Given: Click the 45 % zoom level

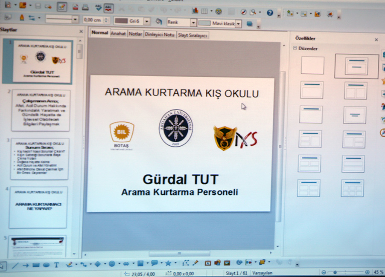Looking at the screenshot, I should [379, 272].
